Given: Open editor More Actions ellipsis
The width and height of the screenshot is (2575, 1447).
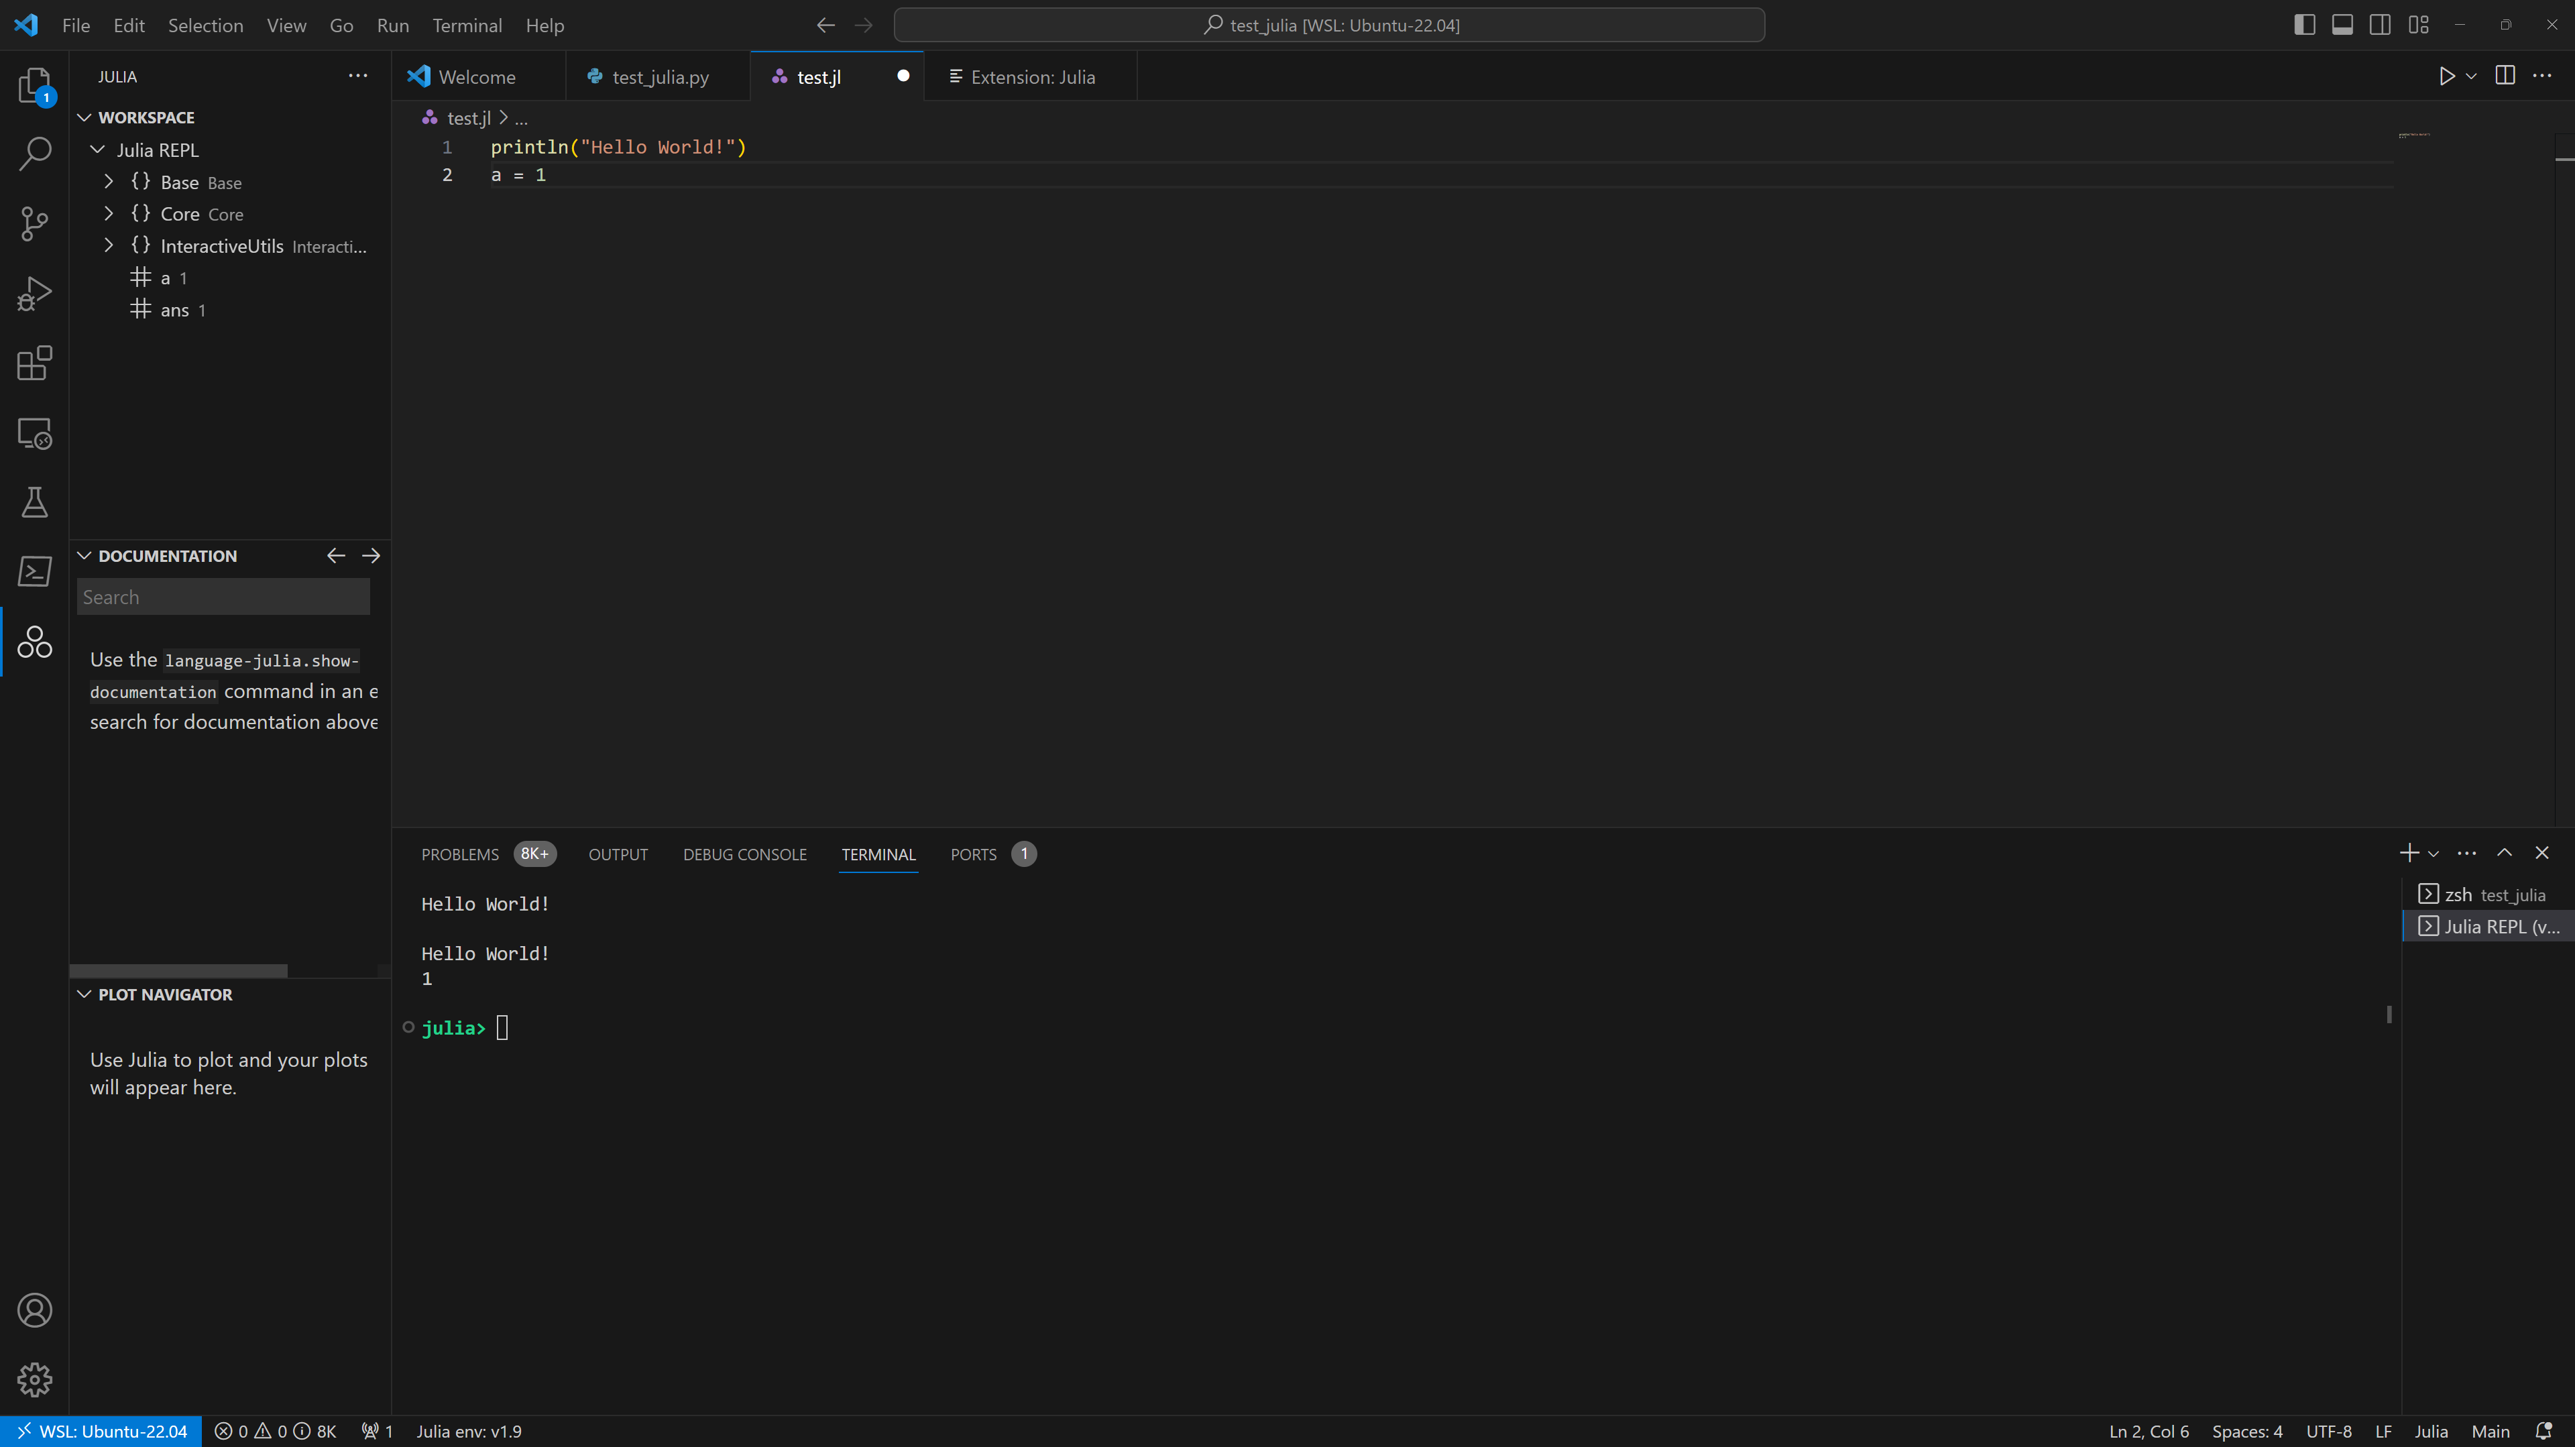Looking at the screenshot, I should point(2542,76).
